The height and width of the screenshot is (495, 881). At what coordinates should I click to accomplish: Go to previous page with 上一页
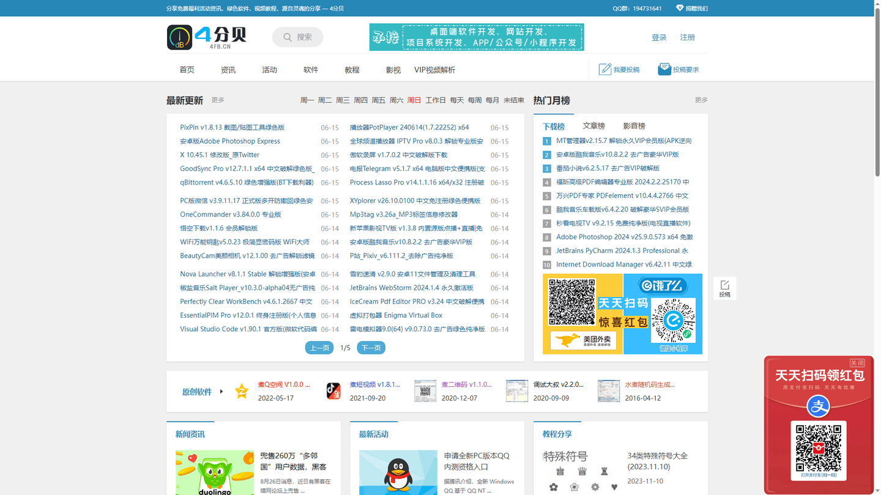click(x=319, y=348)
